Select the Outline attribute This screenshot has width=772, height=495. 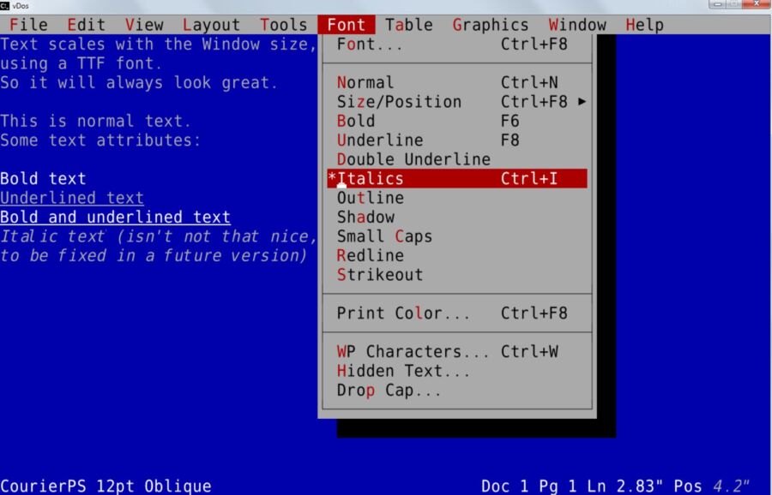[x=457, y=198]
